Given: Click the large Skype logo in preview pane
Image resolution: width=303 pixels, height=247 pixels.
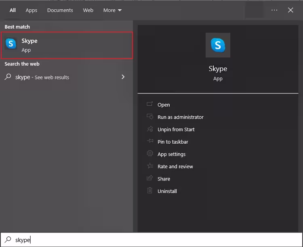Looking at the screenshot, I should coord(218,45).
